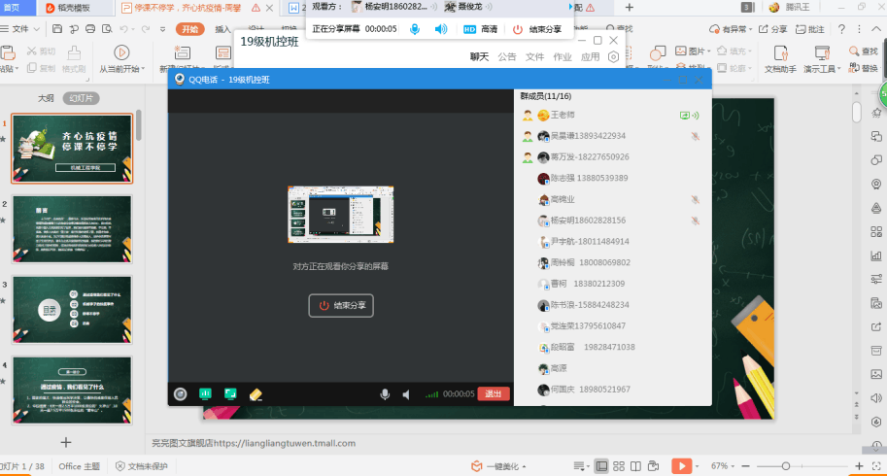Expand the 从当前开始 dropdown arrow
Screen dimensions: 887x476
click(x=144, y=69)
